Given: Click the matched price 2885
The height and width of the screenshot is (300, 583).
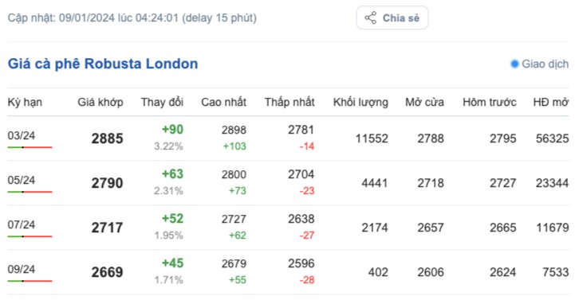Looking at the screenshot, I should [107, 138].
